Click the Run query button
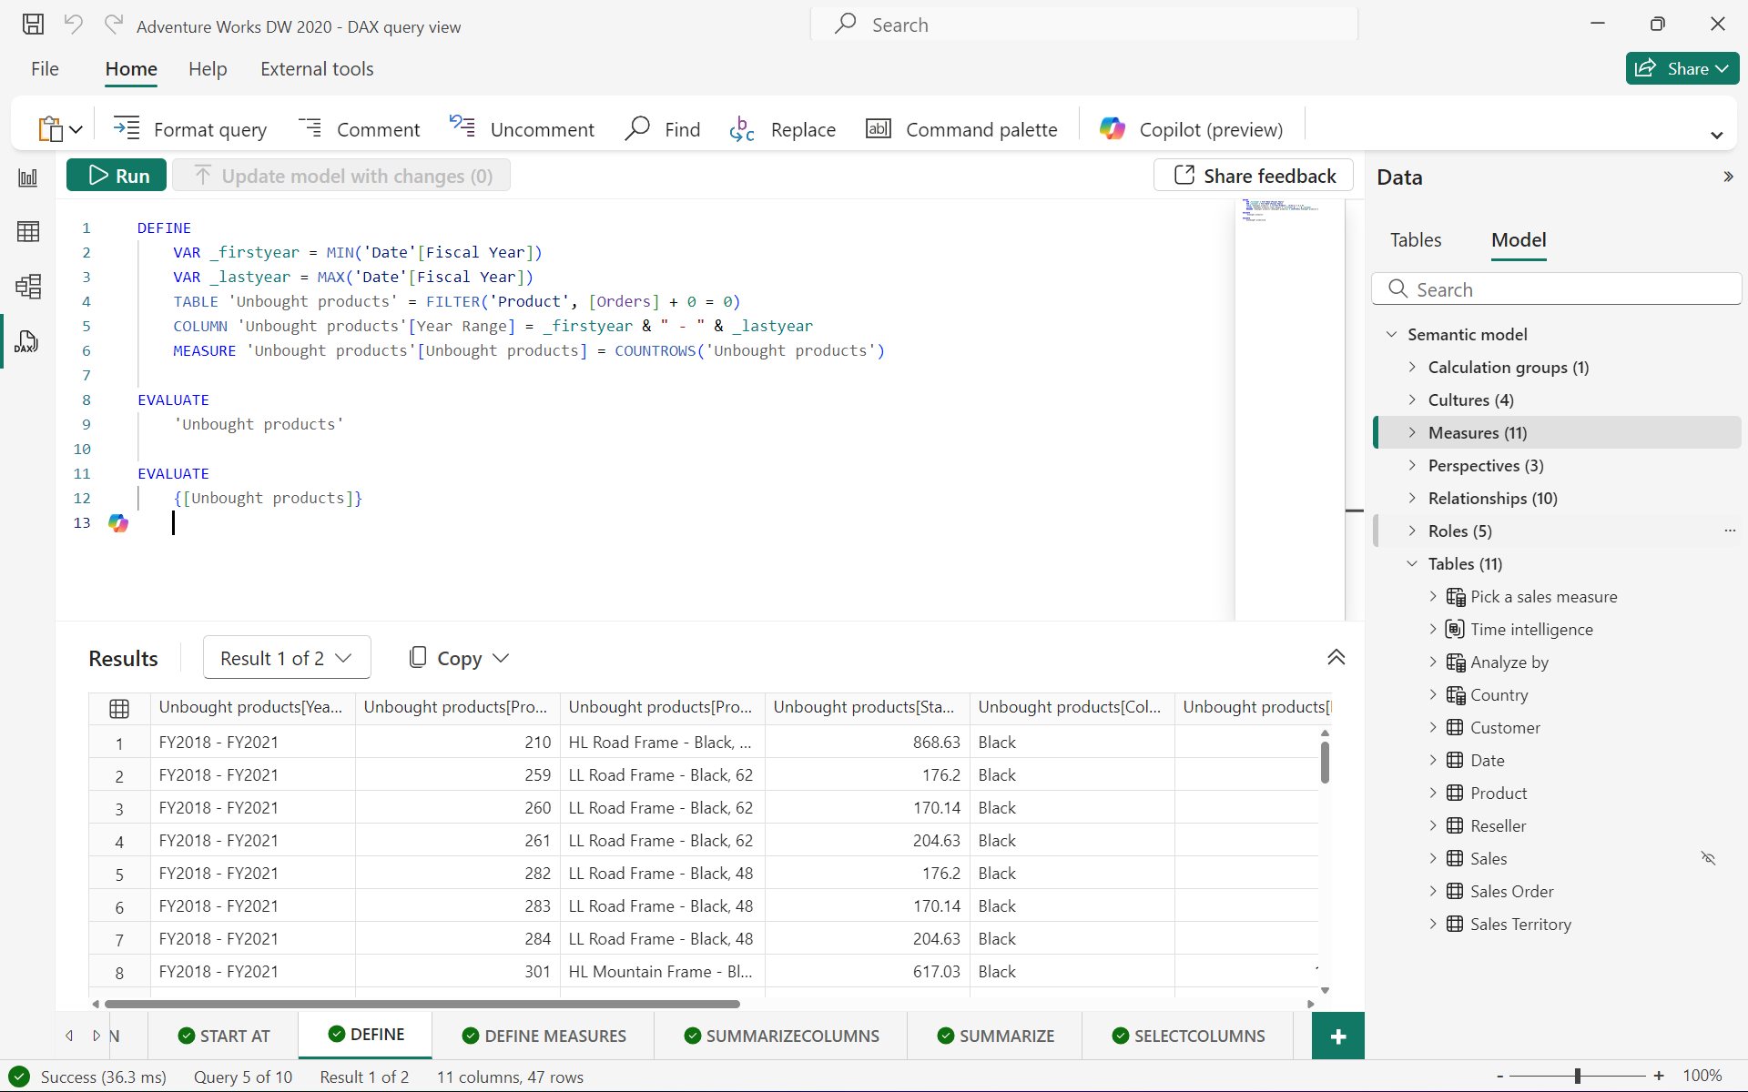The height and width of the screenshot is (1092, 1748). (118, 175)
